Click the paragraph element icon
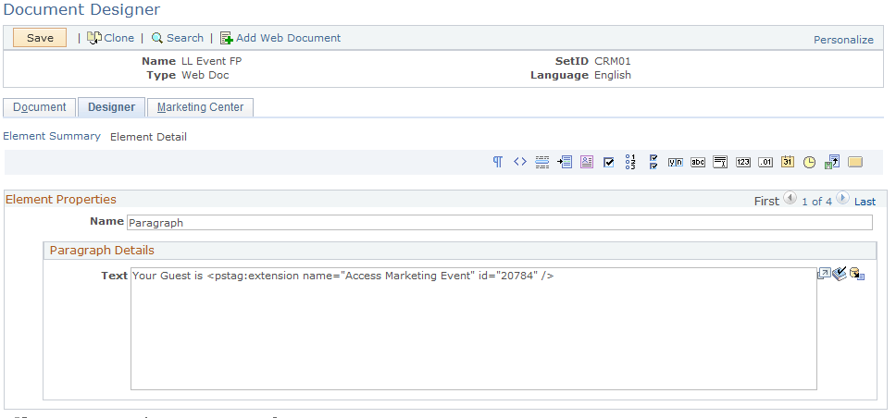This screenshot has height=418, width=896. click(x=498, y=162)
